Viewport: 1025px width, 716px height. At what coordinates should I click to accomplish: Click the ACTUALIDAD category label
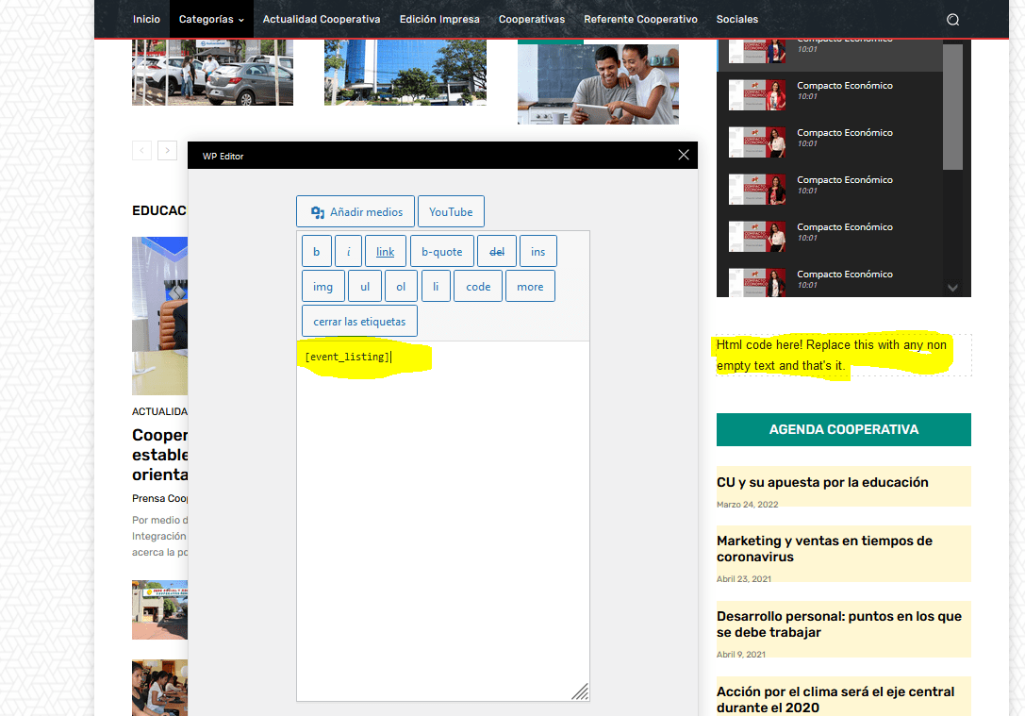(159, 411)
